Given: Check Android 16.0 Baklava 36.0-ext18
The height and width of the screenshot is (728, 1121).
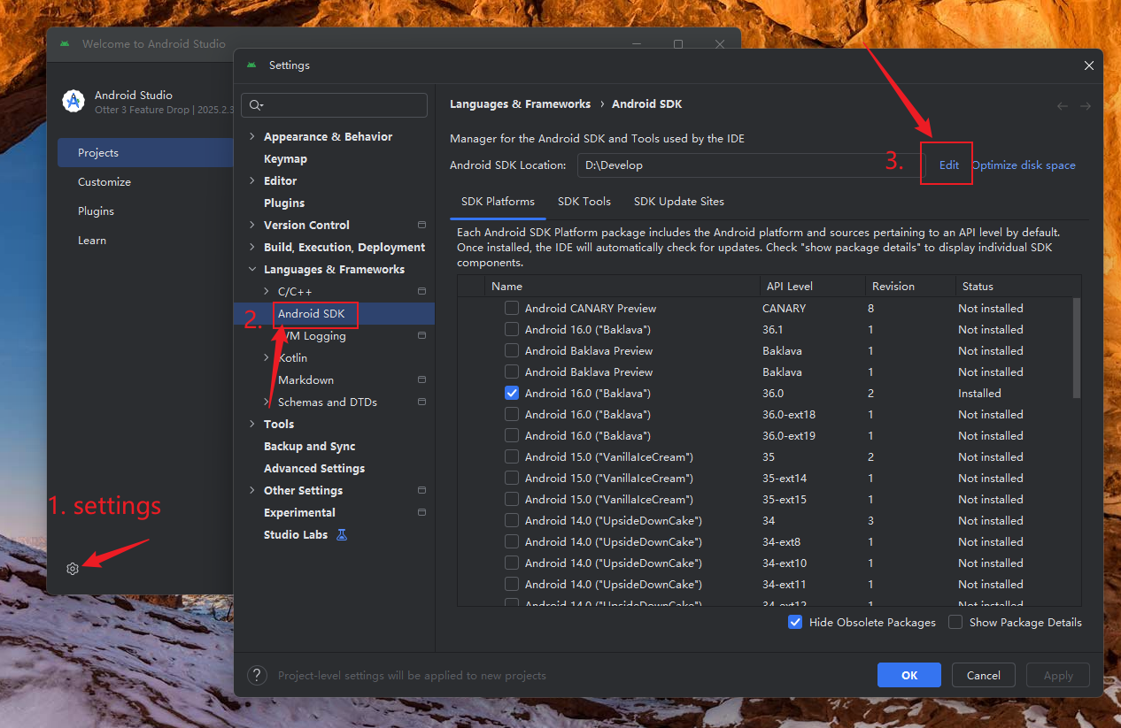Looking at the screenshot, I should [x=512, y=414].
